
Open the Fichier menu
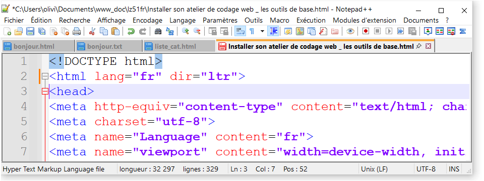[x=14, y=20]
